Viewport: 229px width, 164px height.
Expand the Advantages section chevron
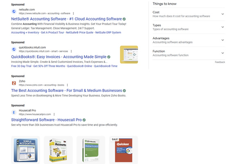(222, 40)
